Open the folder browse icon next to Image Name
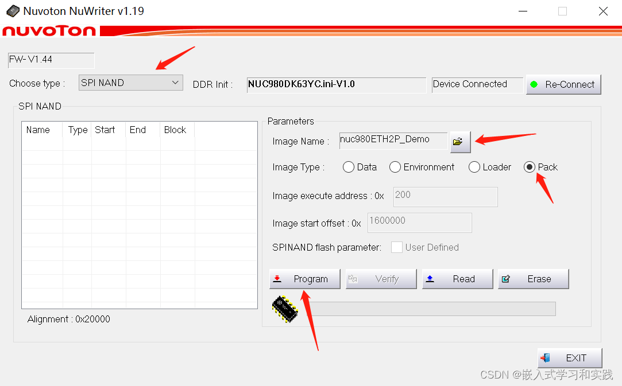Image resolution: width=622 pixels, height=386 pixels. click(459, 141)
